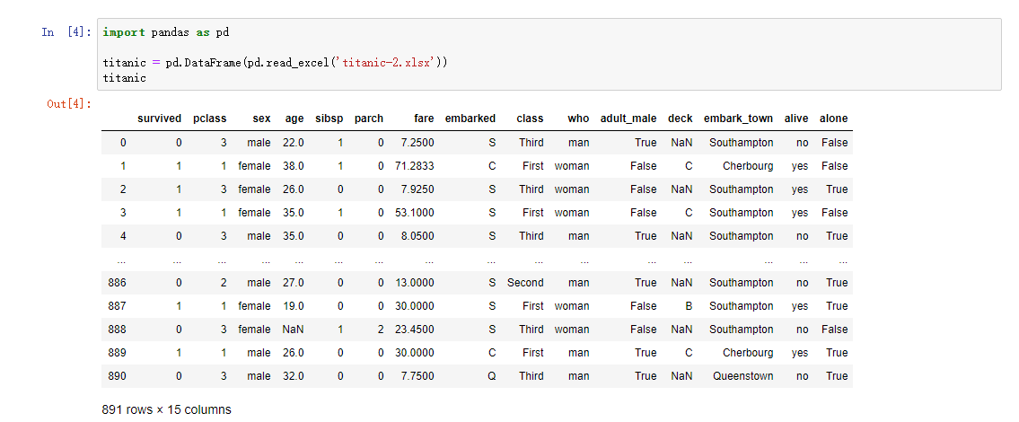Screen dimensions: 1019x422
Task: Click the 'deck' column header
Action: click(x=681, y=119)
